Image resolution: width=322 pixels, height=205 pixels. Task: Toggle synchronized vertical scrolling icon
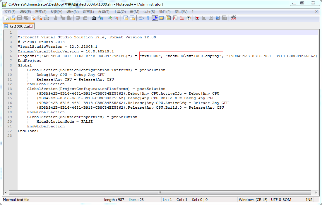(125, 18)
